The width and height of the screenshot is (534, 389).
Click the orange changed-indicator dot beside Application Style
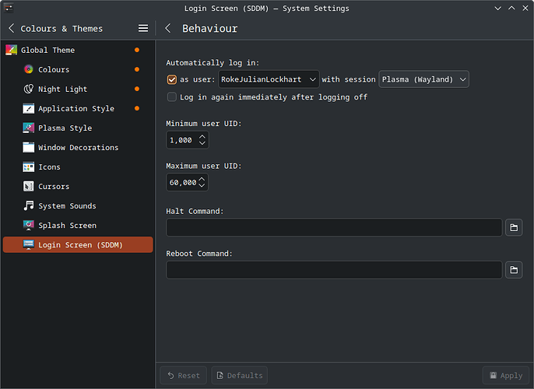coord(137,109)
